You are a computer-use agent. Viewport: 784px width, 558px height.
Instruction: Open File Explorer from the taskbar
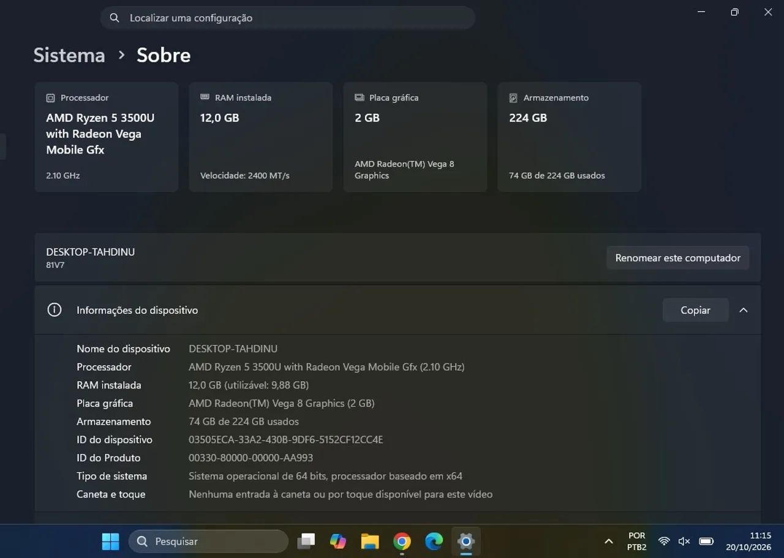(370, 541)
